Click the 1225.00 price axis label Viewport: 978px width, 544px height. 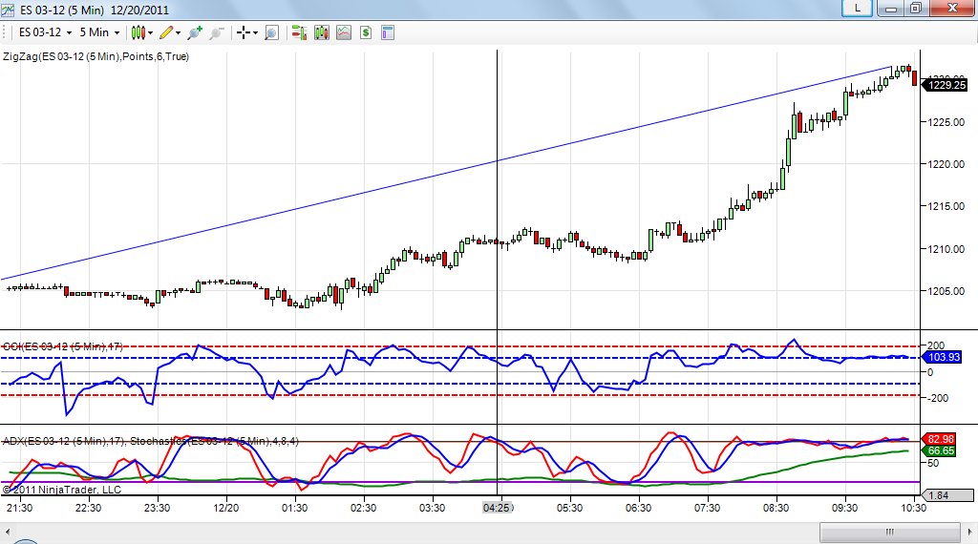coord(946,122)
